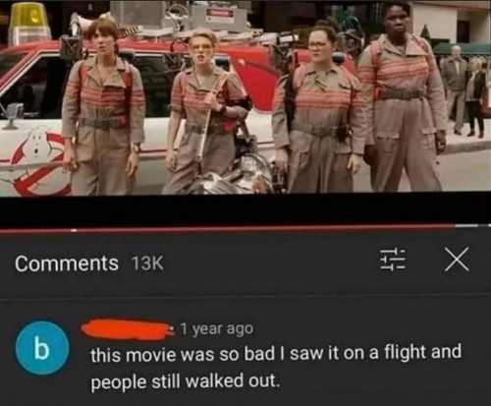This screenshot has width=491, height=406.
Task: Open the blue 'b' commenter avatar
Action: 42,348
